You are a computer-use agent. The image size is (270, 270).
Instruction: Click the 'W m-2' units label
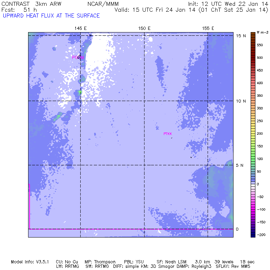262,32
